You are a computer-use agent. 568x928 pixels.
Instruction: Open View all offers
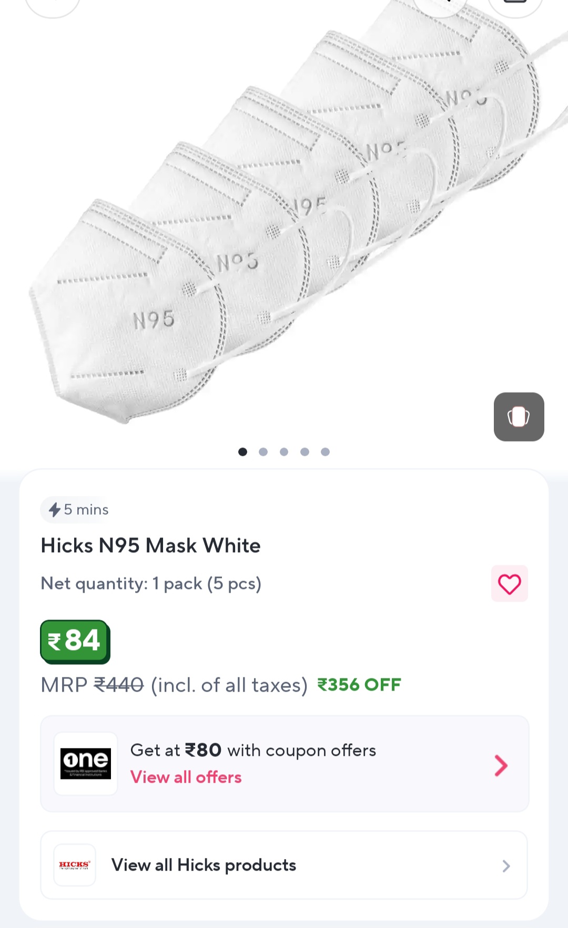click(186, 777)
